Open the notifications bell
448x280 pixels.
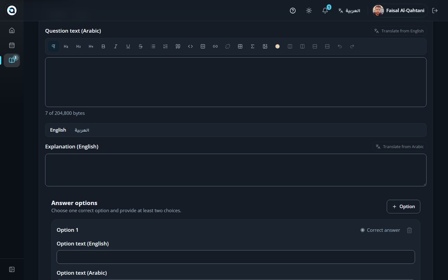[x=325, y=11]
